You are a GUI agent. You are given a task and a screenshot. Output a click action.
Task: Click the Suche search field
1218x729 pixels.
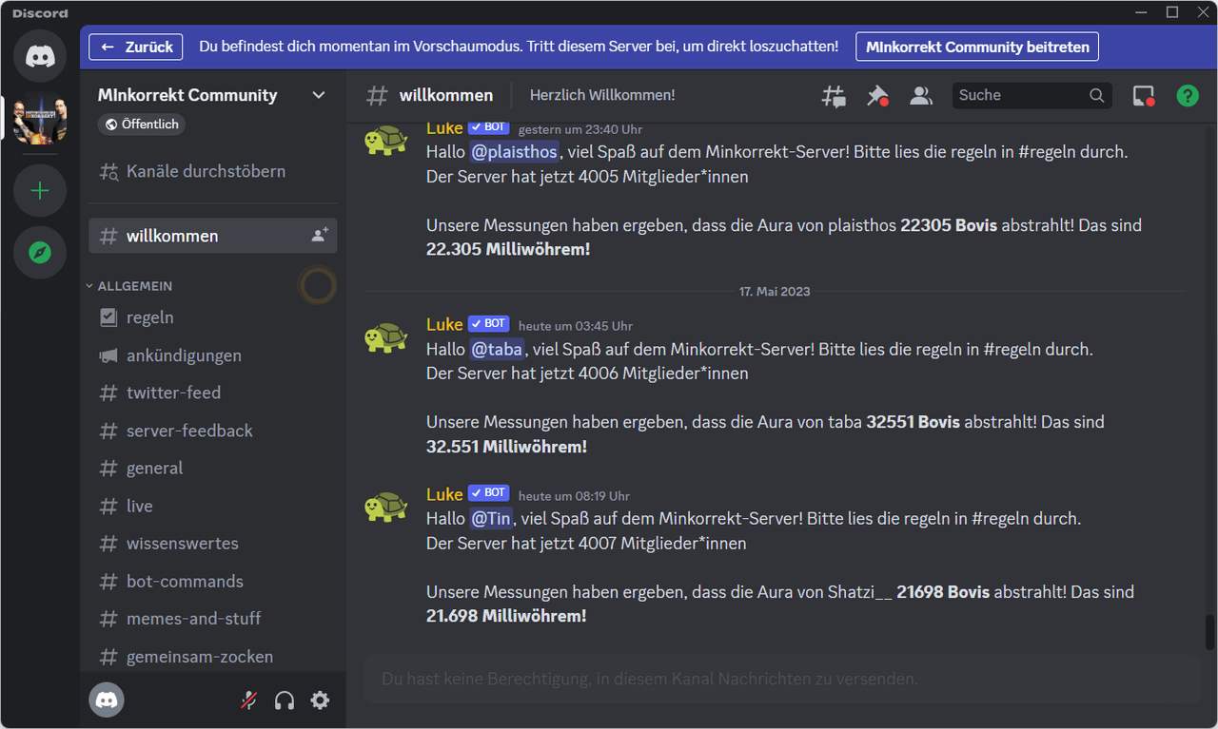coord(1032,95)
